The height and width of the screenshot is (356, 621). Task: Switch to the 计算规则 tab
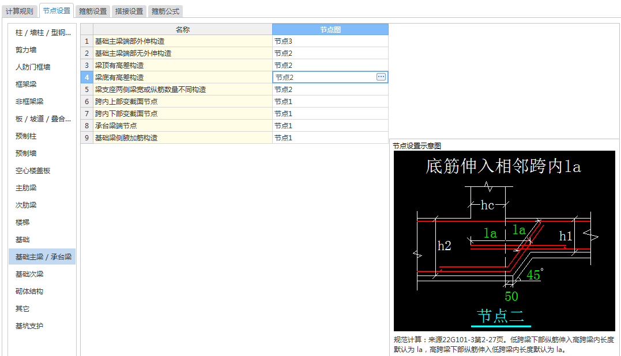point(20,11)
